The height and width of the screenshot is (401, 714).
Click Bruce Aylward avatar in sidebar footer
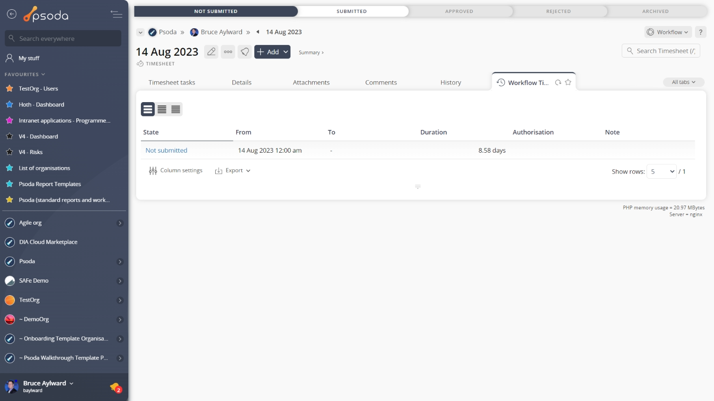[x=11, y=386]
